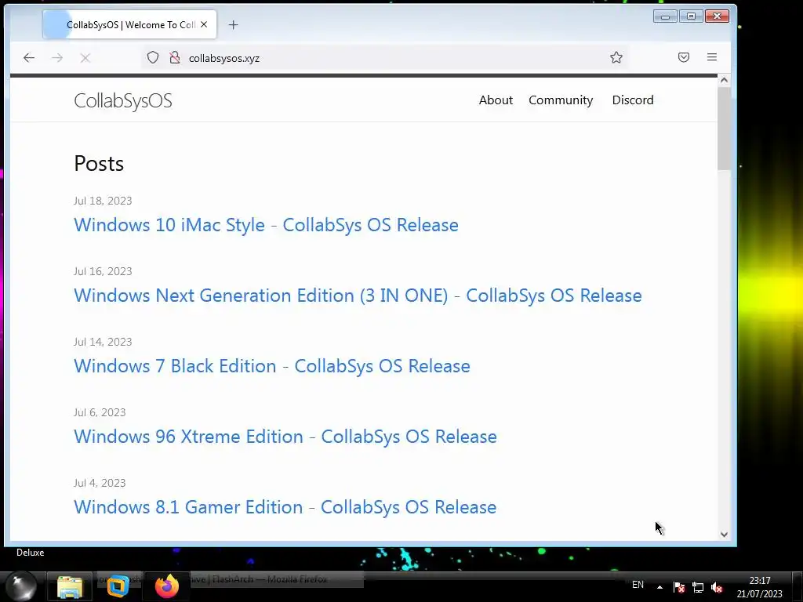Open Windows Next Generation Edition post
803x602 pixels.
pyautogui.click(x=358, y=296)
